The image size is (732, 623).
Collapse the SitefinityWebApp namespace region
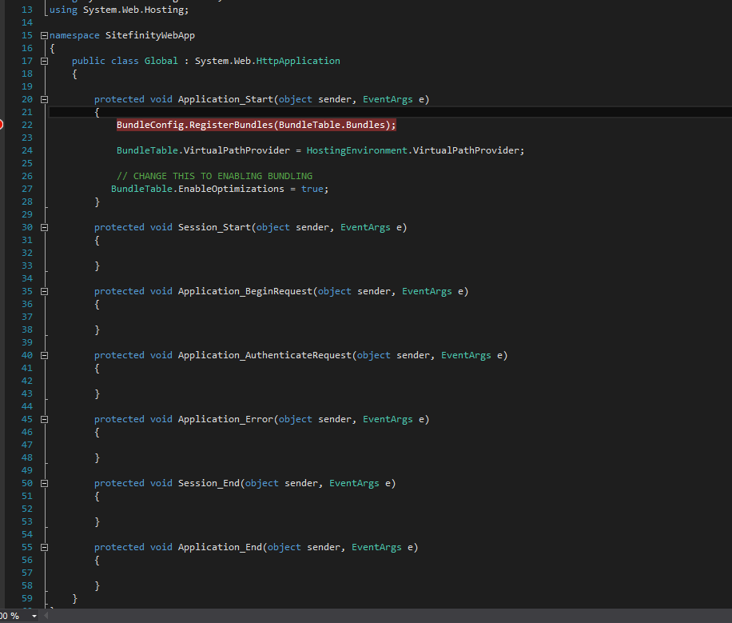click(x=44, y=34)
